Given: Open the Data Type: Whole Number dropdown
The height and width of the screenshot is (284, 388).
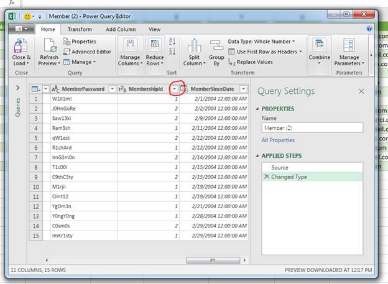Looking at the screenshot, I should 262,42.
